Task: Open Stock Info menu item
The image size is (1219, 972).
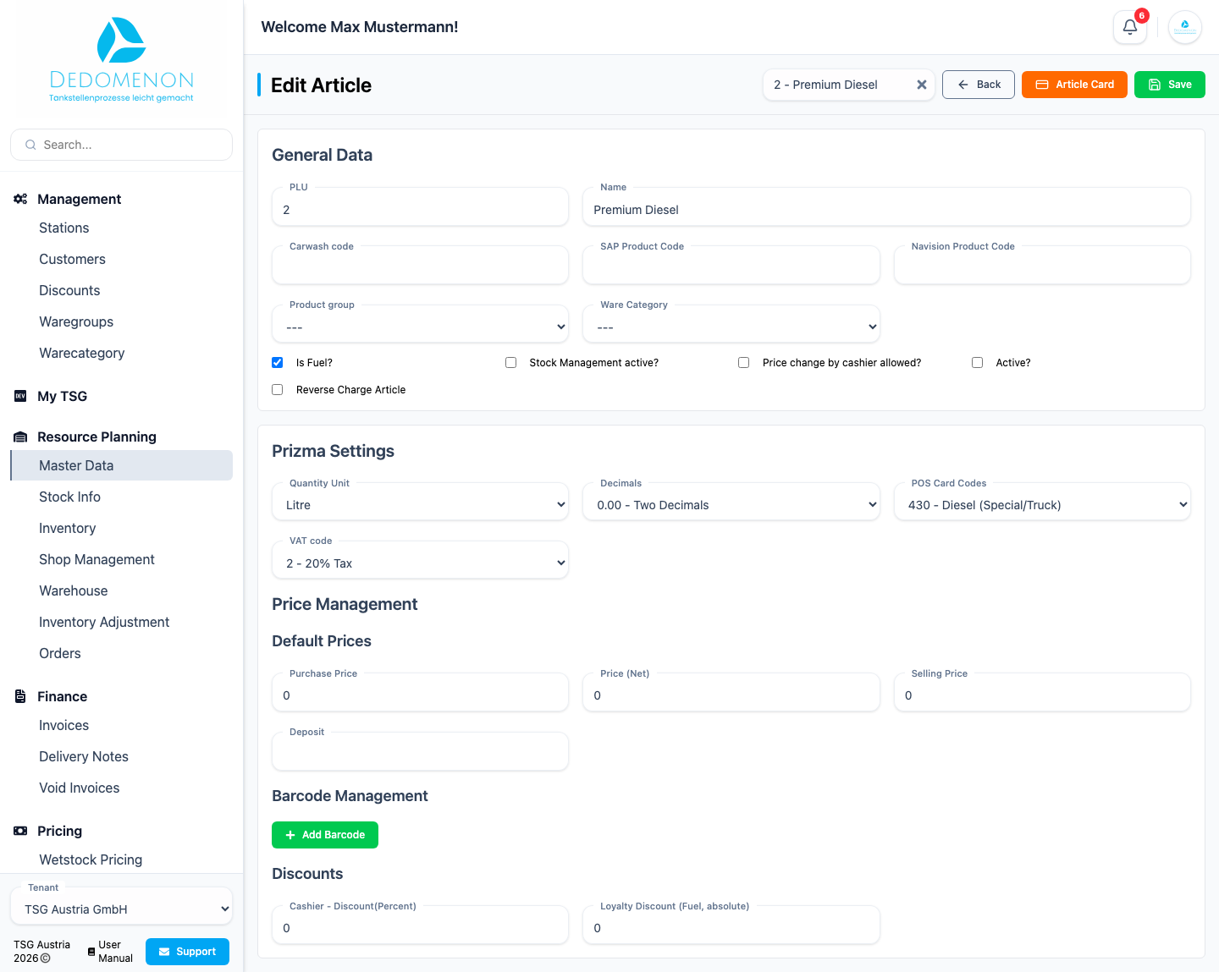Action: (69, 497)
